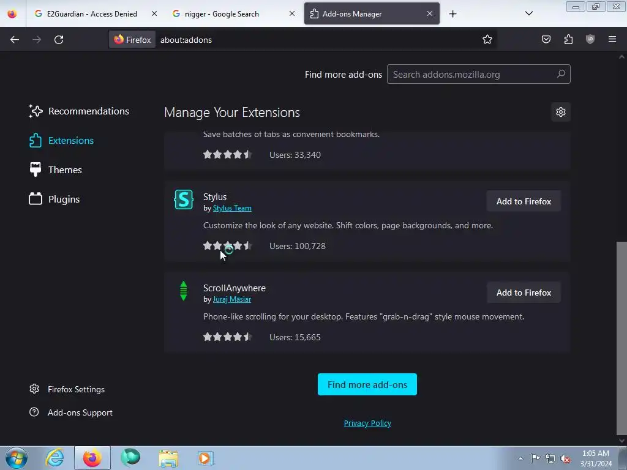Click the Firefox taskbar icon
627x470 pixels.
(92, 458)
